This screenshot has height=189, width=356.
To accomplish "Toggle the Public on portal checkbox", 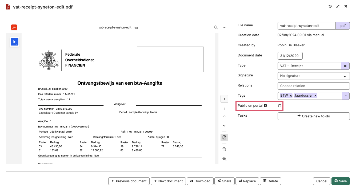I will (279, 106).
